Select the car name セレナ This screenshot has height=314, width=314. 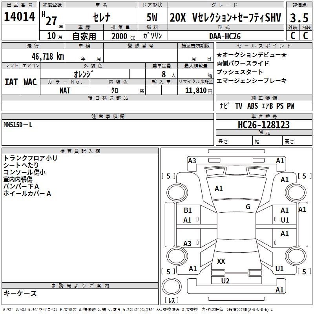coord(102,17)
